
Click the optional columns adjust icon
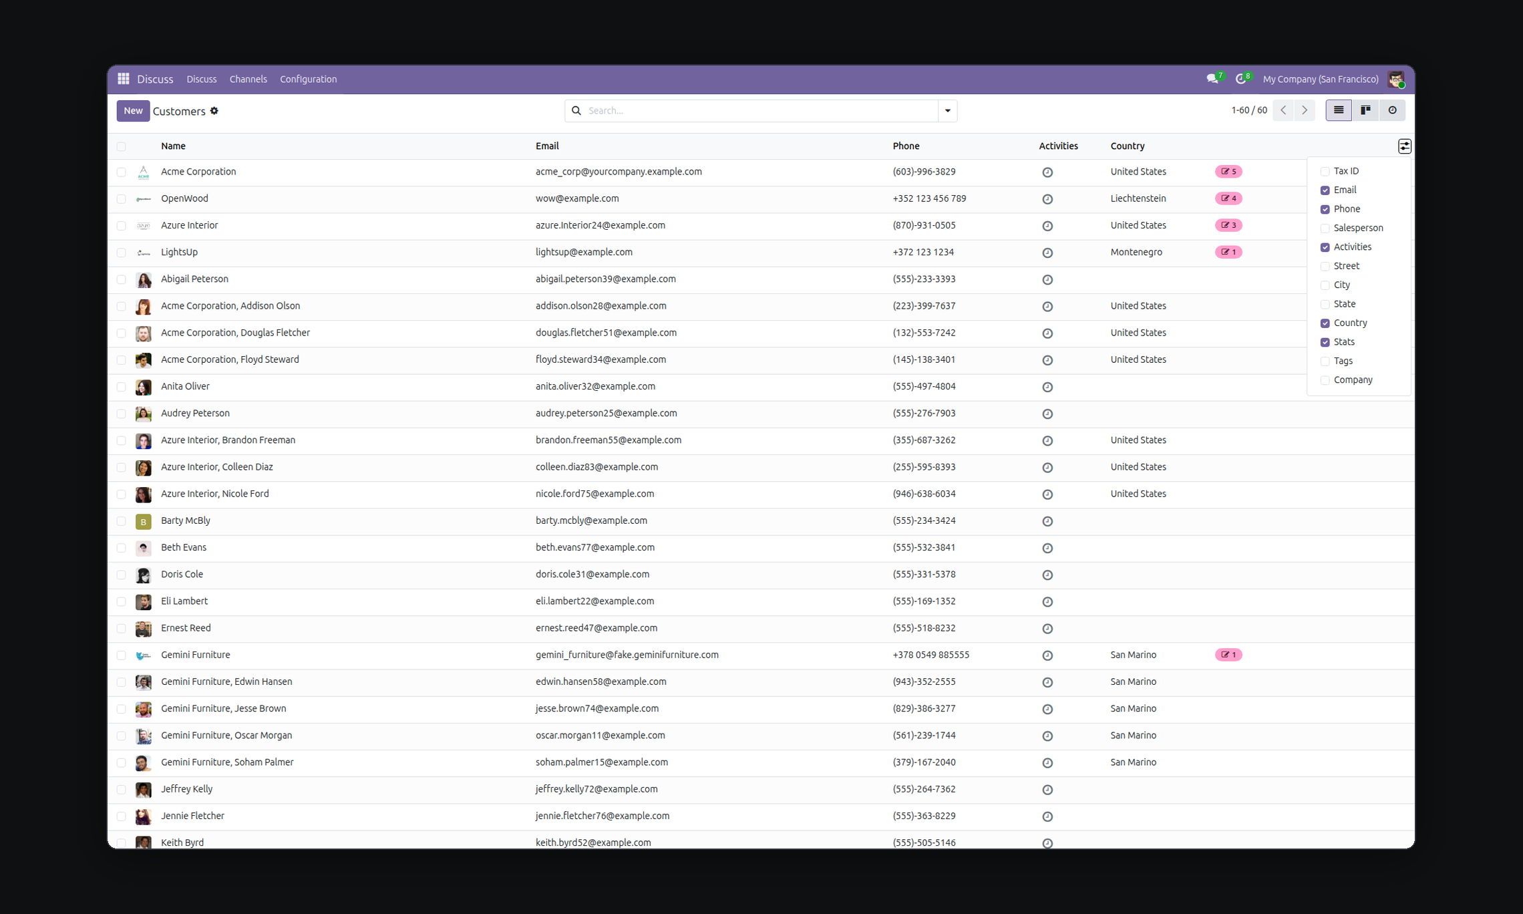[1404, 146]
